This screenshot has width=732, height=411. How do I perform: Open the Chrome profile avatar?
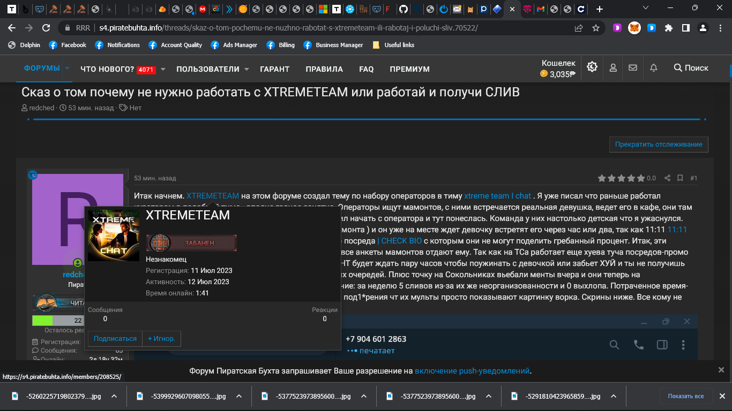(x=704, y=28)
